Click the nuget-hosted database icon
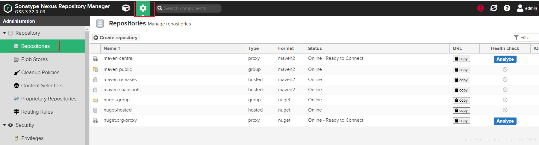 [x=95, y=110]
